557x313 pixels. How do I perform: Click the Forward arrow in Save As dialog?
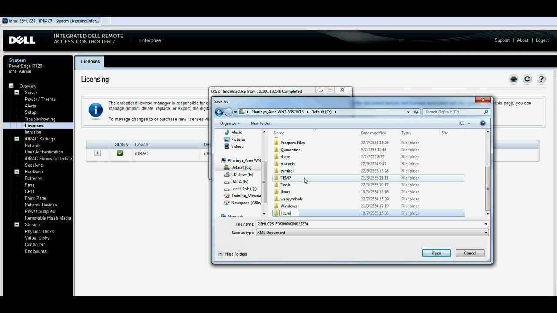pyautogui.click(x=229, y=112)
